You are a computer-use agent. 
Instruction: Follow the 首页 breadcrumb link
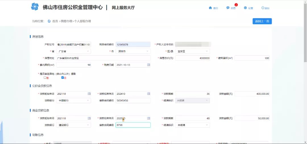[55, 21]
